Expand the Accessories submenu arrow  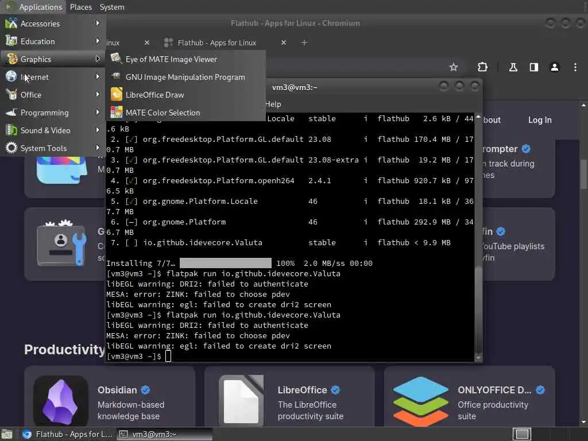[98, 23]
